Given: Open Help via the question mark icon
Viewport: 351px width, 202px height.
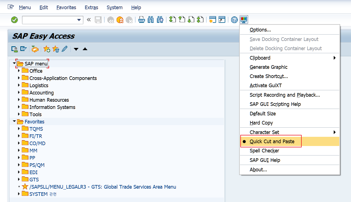Looking at the screenshot, I should 234,20.
